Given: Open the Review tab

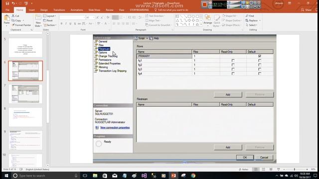Looking at the screenshot, I should pyautogui.click(x=110, y=10).
